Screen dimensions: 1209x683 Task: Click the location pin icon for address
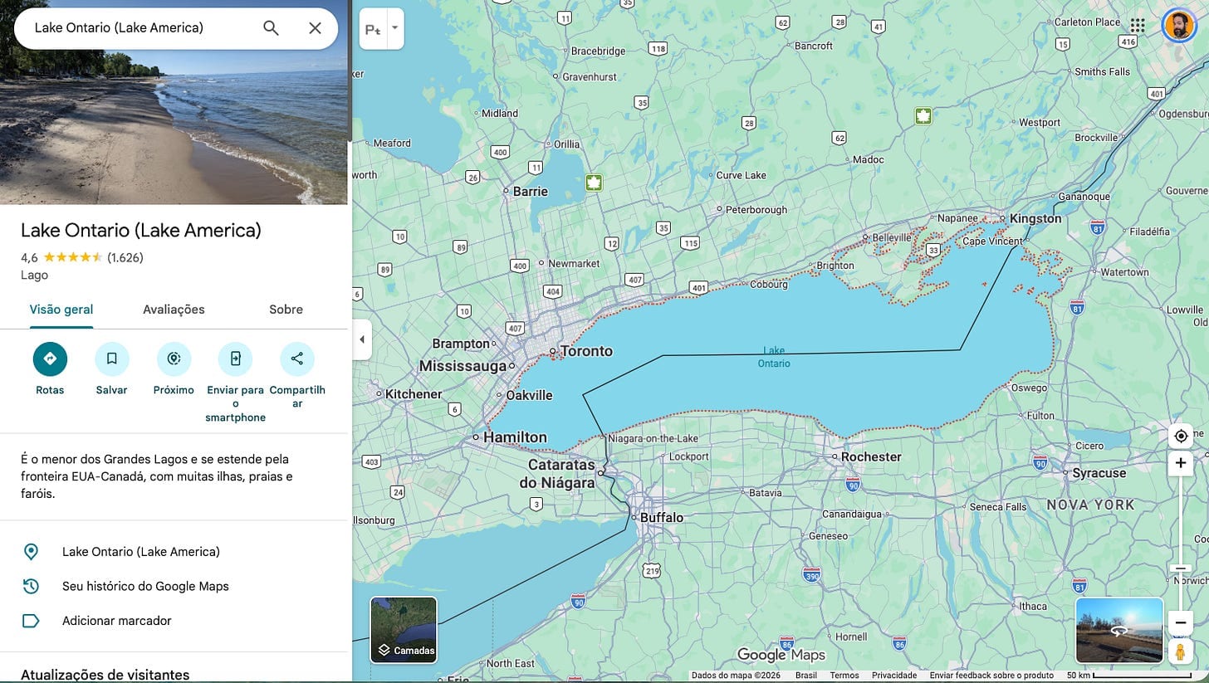(31, 552)
